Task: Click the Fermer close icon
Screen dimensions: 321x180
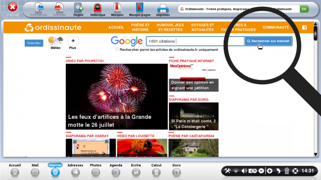Action: [12, 7]
